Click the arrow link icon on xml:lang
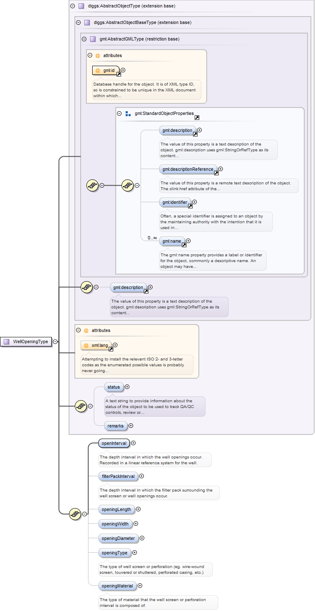The width and height of the screenshot is (315, 611). click(x=111, y=349)
